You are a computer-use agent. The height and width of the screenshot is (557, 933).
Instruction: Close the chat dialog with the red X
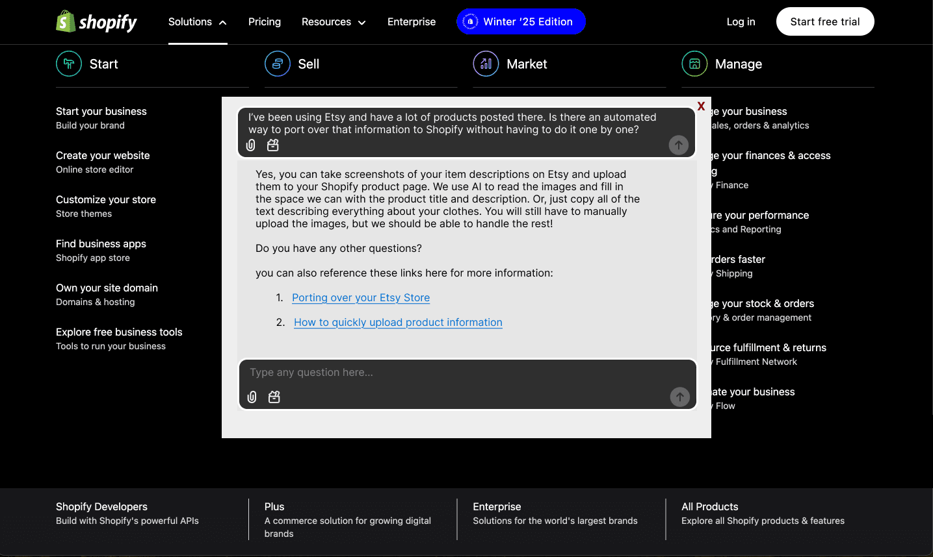pyautogui.click(x=701, y=106)
